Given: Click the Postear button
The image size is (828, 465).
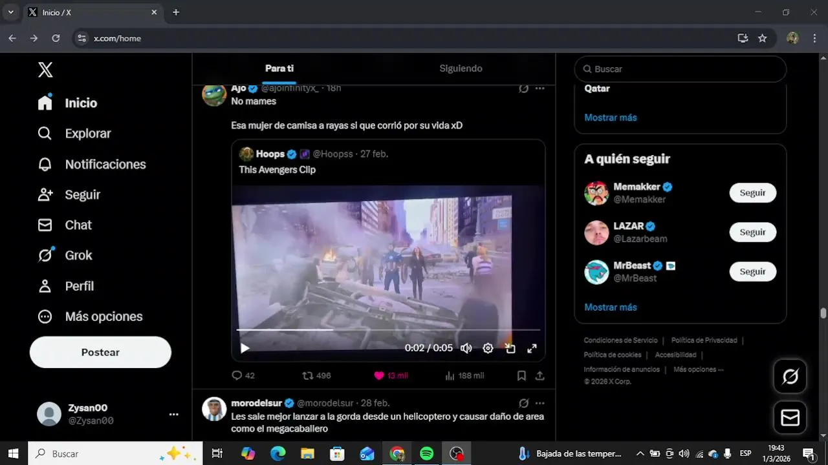Looking at the screenshot, I should point(100,352).
